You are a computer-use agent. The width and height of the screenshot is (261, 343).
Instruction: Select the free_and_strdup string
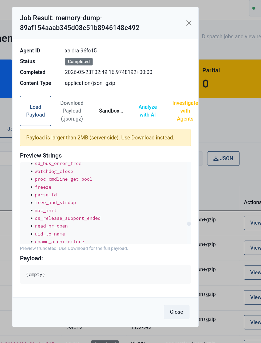click(55, 203)
